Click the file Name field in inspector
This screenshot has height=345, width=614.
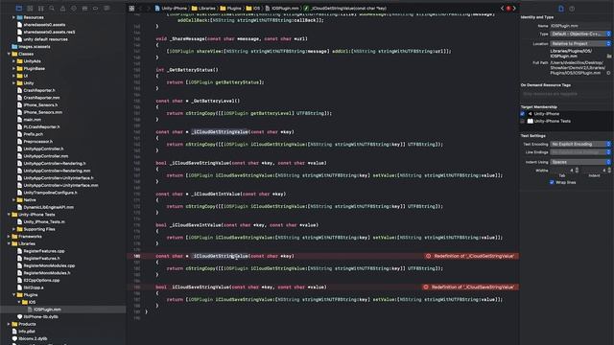[x=580, y=26]
